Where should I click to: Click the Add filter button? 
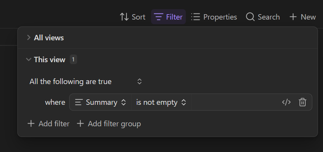pos(49,124)
